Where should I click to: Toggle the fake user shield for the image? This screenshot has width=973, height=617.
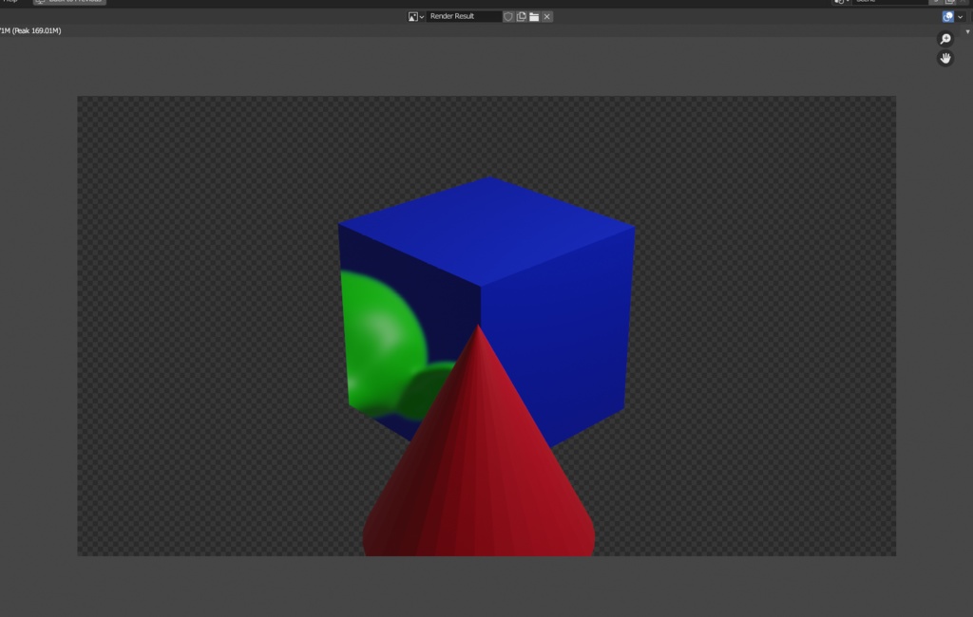[509, 16]
